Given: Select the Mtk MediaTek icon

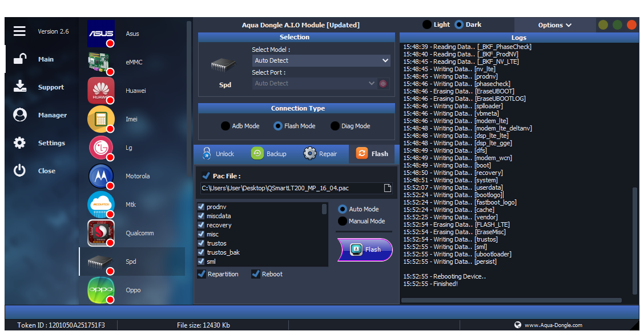Looking at the screenshot, I should point(101,205).
